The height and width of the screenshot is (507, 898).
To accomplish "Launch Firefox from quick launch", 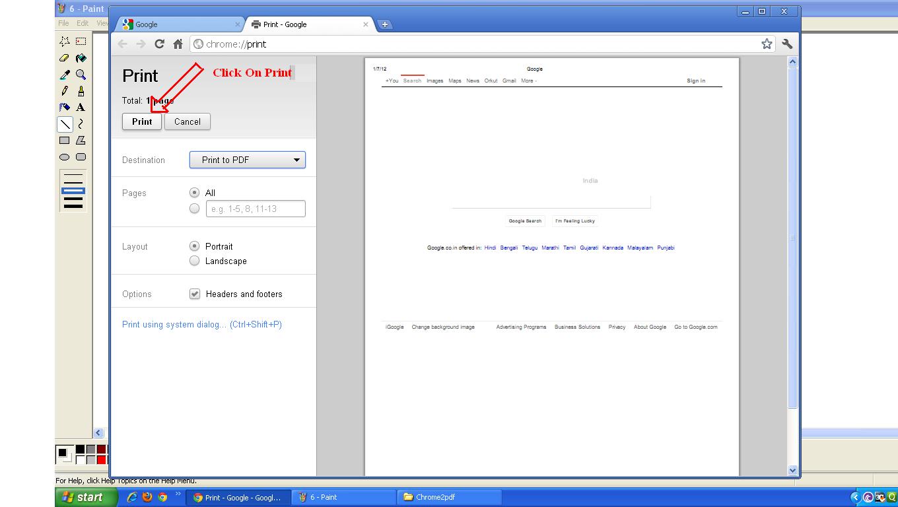I will click(x=147, y=497).
